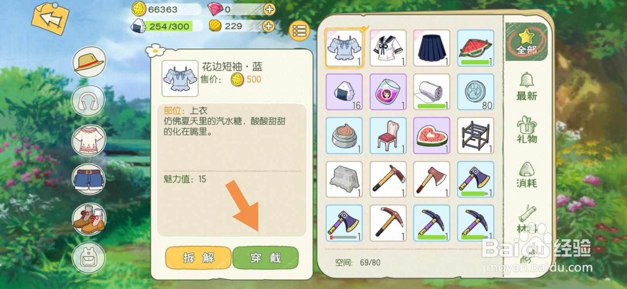Open the straw hat equipment slot
The width and height of the screenshot is (627, 289).
coord(89,62)
